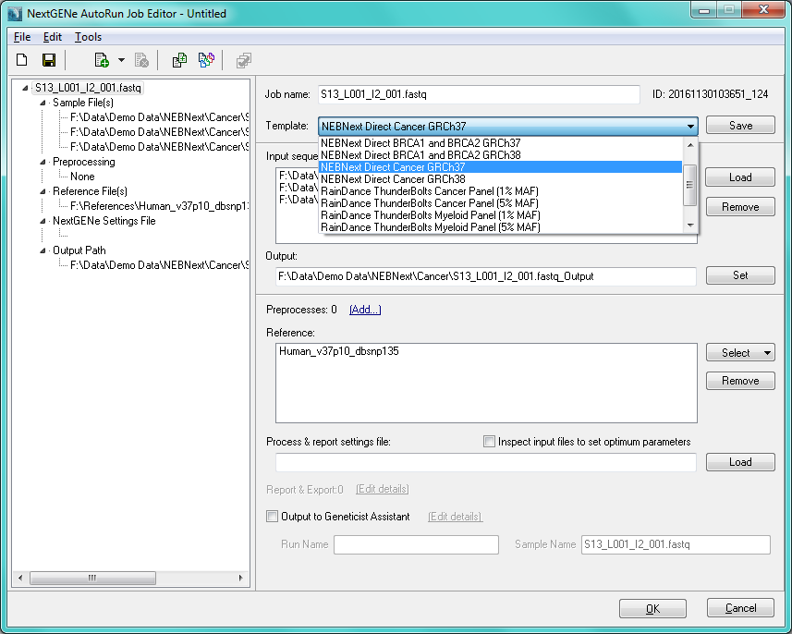
Task: Click the Save (floppy disk) toolbar icon
Action: (x=48, y=60)
